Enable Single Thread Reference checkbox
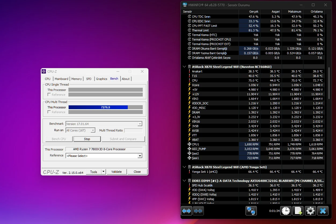 pyautogui.click(x=49, y=95)
